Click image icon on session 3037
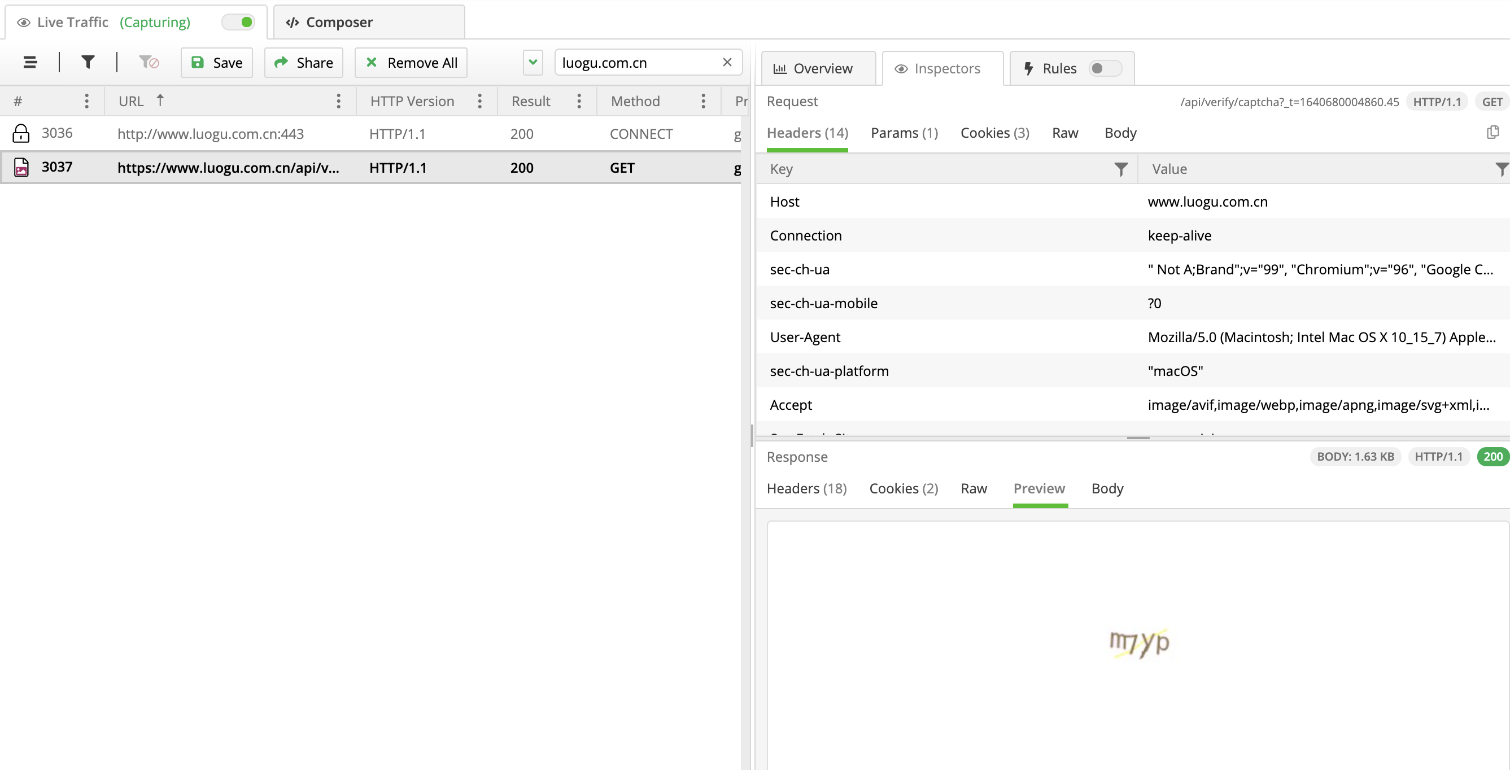Screen dimensions: 1510x770 pos(21,168)
